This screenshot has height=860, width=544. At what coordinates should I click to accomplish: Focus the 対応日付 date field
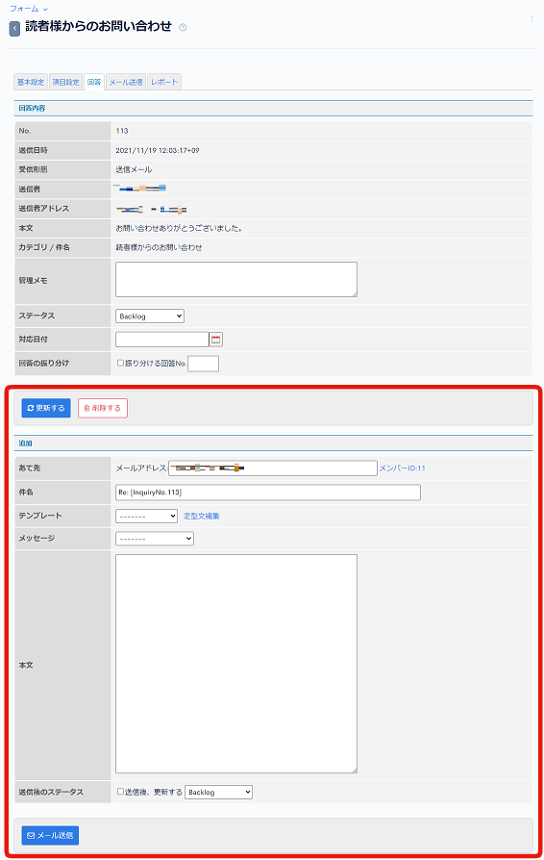[x=162, y=340]
